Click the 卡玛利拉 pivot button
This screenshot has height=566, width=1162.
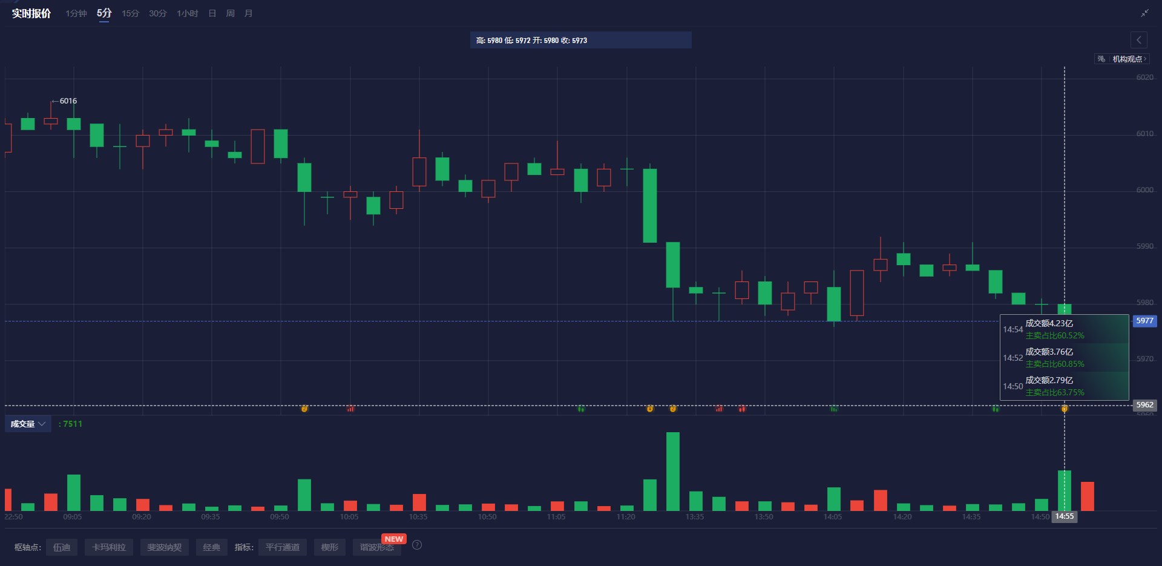click(109, 547)
